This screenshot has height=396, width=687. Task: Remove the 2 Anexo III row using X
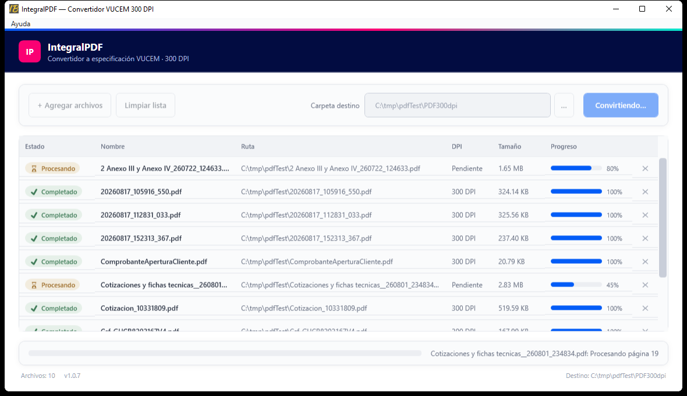645,168
